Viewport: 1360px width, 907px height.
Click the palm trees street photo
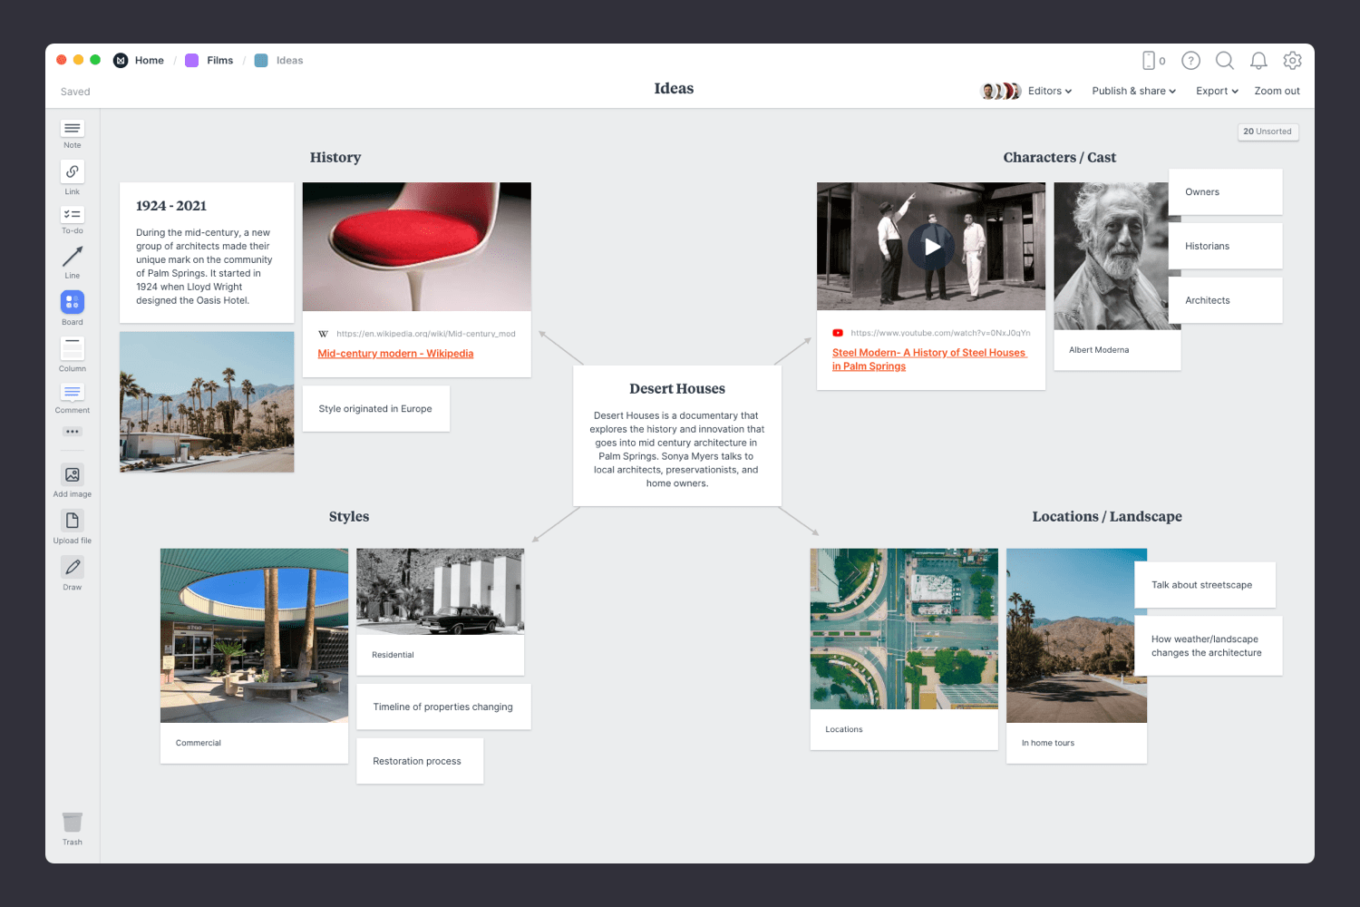[206, 402]
